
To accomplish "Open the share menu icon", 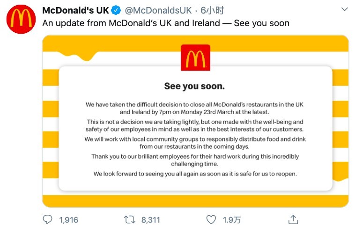I will click(x=293, y=219).
